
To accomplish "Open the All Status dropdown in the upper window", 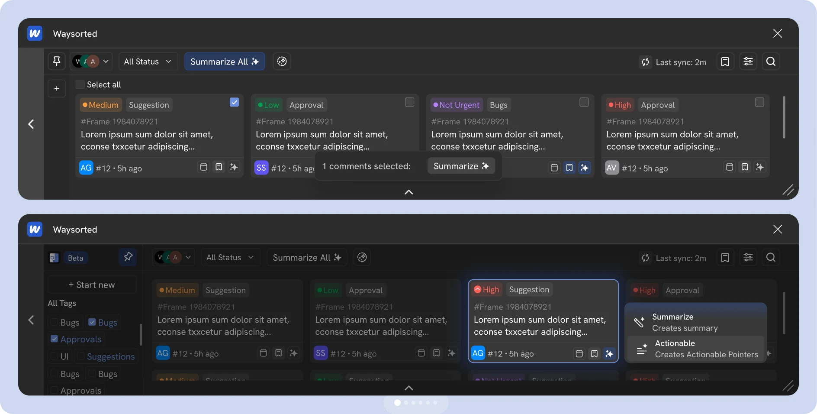I will [x=148, y=61].
